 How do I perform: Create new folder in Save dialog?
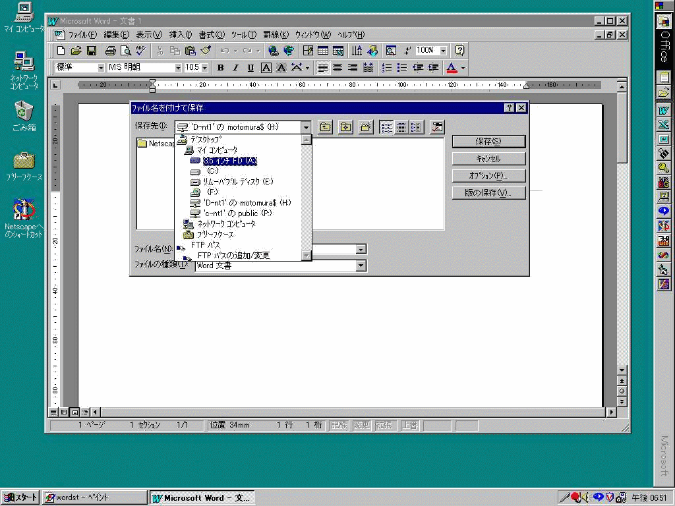(365, 127)
